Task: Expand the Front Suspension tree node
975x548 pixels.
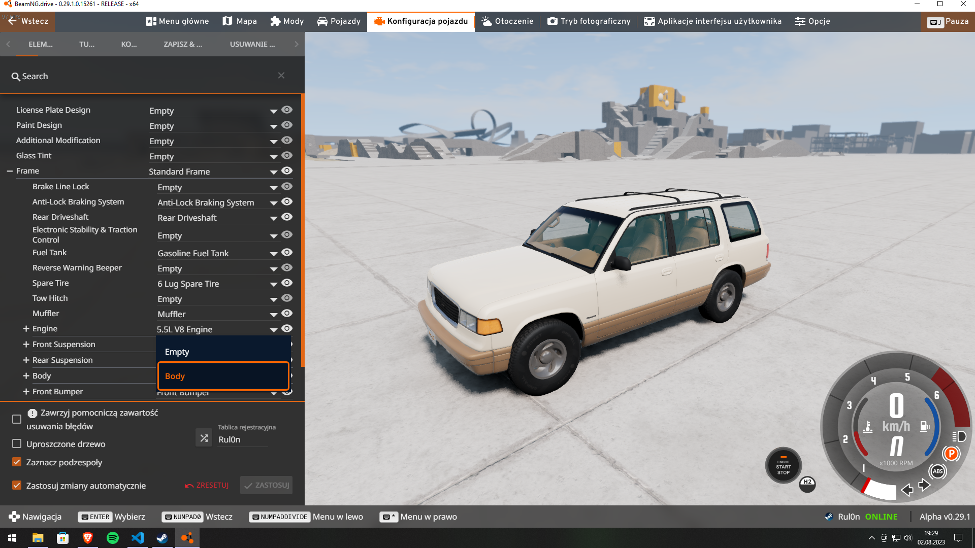Action: click(x=26, y=345)
